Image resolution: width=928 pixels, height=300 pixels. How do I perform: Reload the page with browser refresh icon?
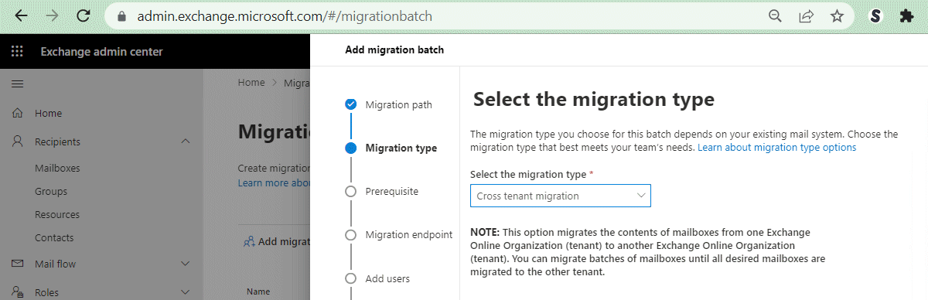pos(84,15)
